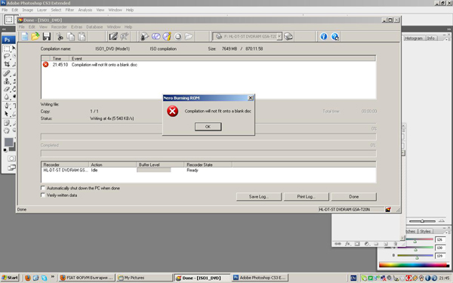This screenshot has width=453, height=283.
Task: Select the error event row in Nero log
Action: pos(208,65)
